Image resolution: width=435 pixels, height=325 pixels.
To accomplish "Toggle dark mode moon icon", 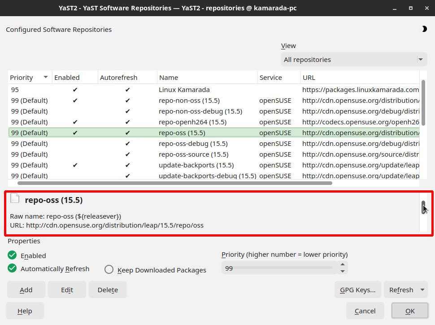I will [424, 29].
